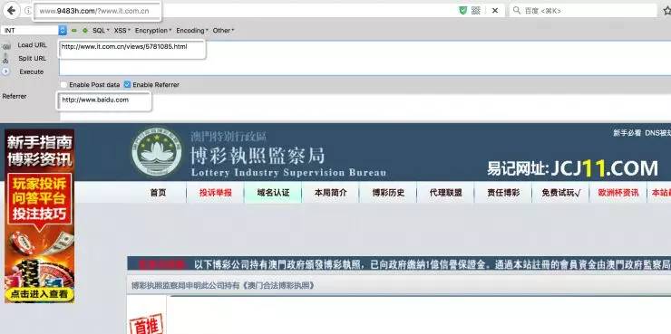Enable the Post data checkbox

63,84
